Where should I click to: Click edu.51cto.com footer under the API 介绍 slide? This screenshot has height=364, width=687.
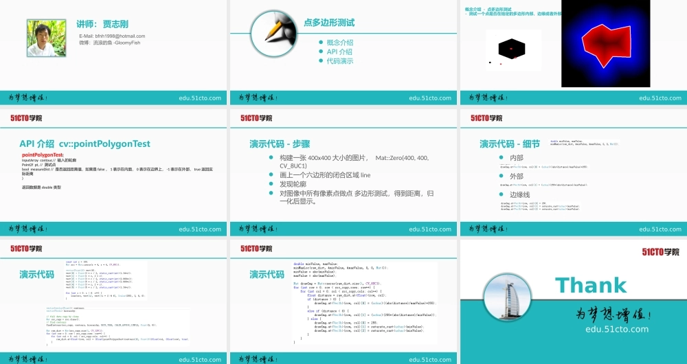coord(200,229)
